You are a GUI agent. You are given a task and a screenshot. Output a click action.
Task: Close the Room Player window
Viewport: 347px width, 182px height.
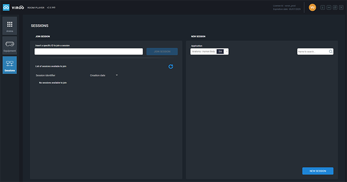[341, 8]
